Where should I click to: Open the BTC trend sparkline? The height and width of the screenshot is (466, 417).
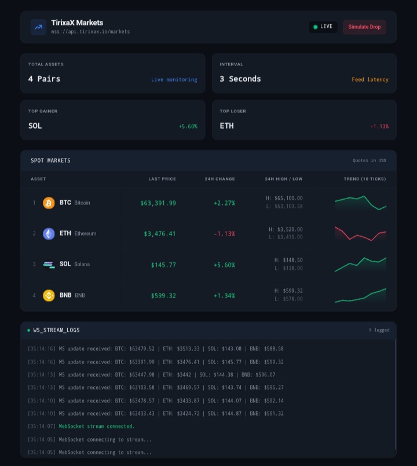point(360,203)
